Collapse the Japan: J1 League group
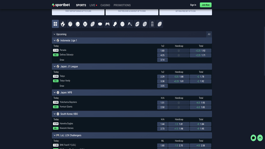Screen dimensions: 265x149 [54, 67]
